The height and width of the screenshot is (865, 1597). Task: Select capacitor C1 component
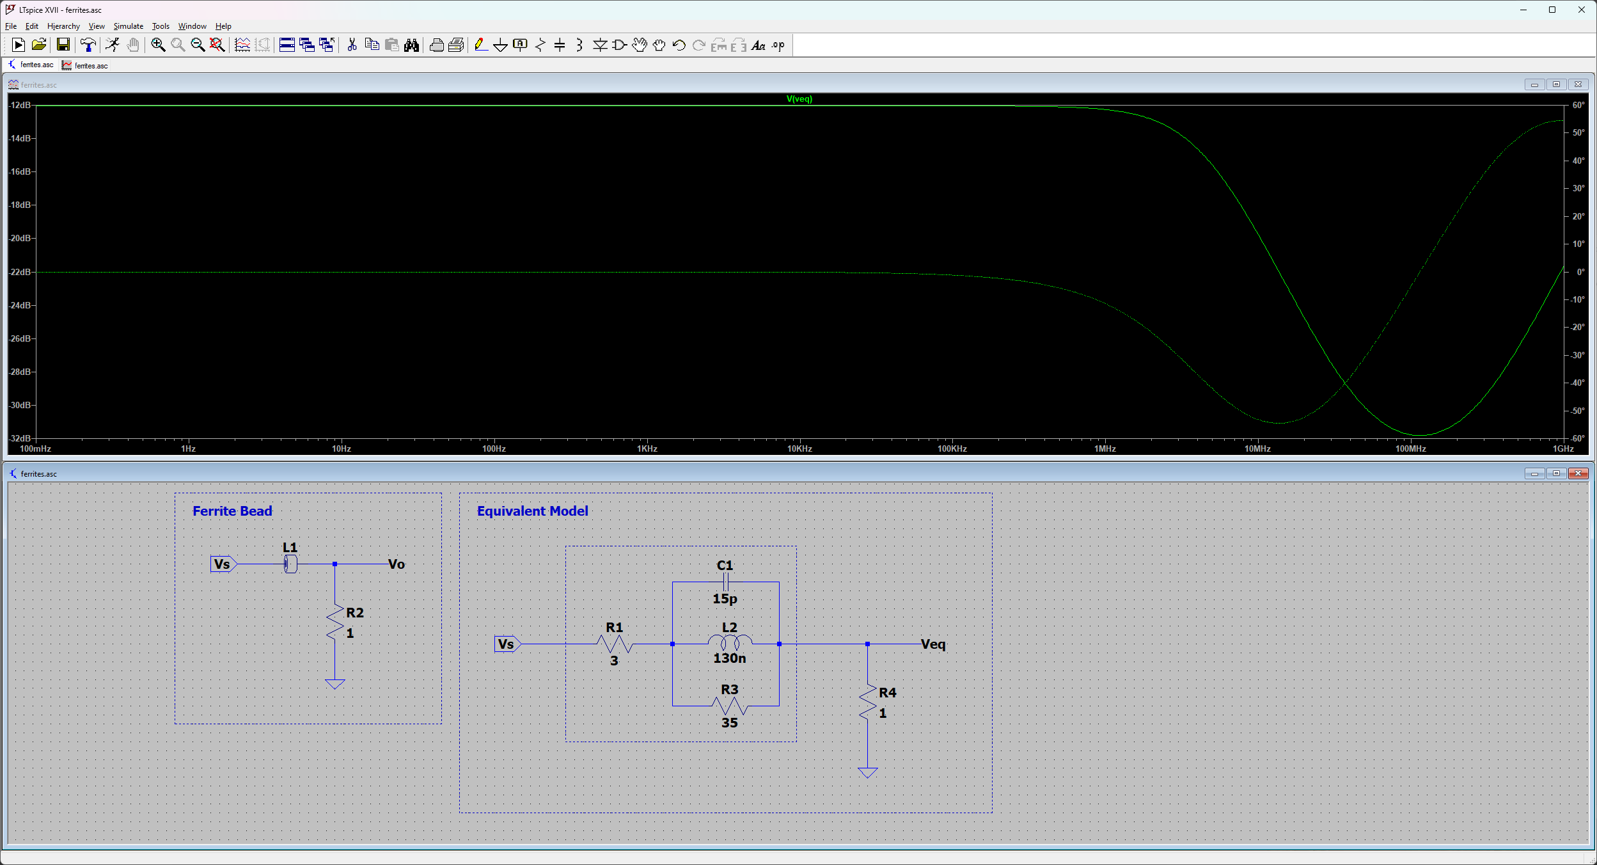[x=725, y=582]
